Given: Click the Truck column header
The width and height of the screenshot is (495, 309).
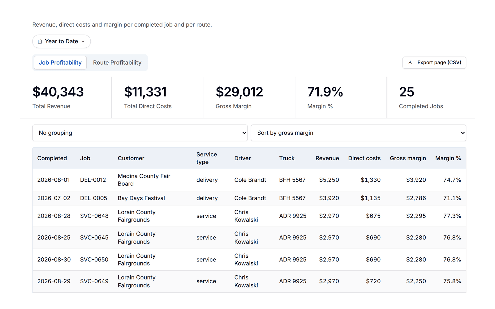Looking at the screenshot, I should pos(287,158).
